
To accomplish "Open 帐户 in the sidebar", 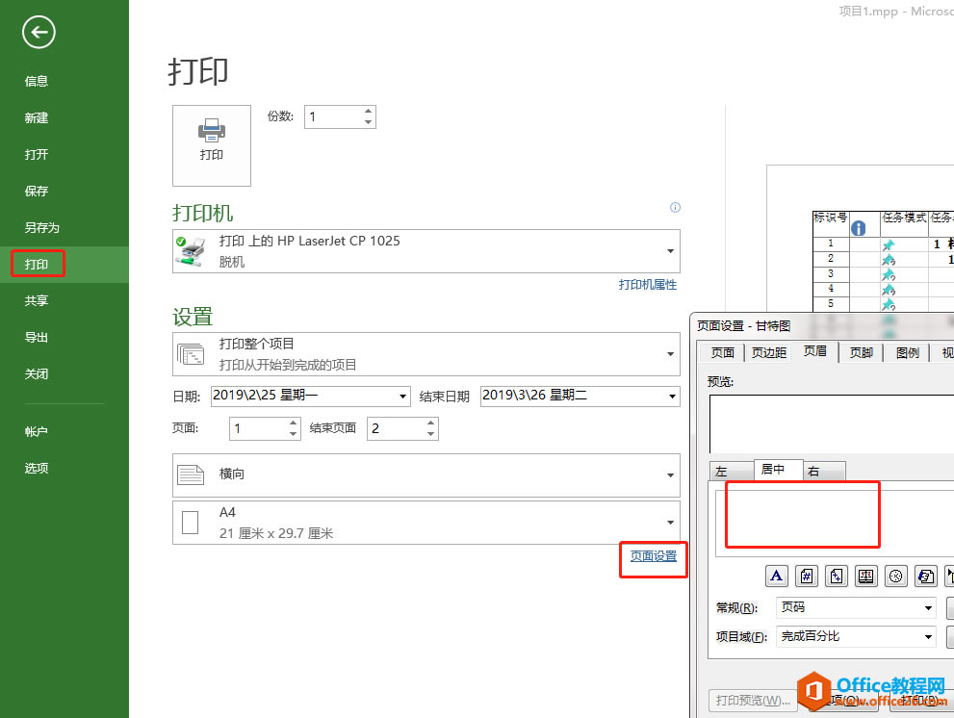I will pyautogui.click(x=37, y=431).
